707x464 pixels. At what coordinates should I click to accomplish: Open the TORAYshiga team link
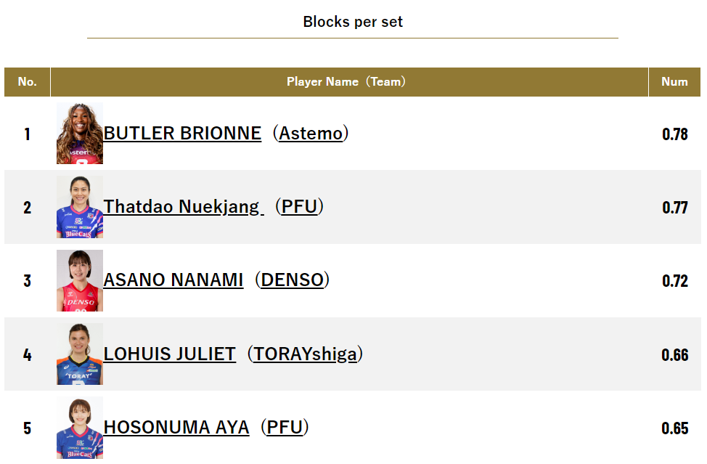pos(306,354)
